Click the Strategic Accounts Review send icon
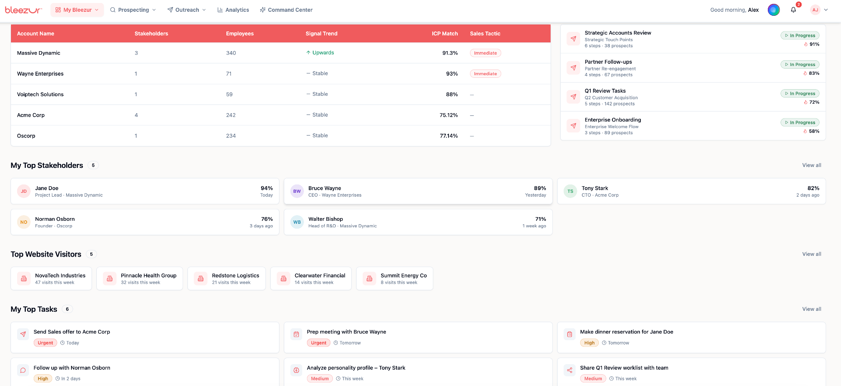 click(x=573, y=39)
